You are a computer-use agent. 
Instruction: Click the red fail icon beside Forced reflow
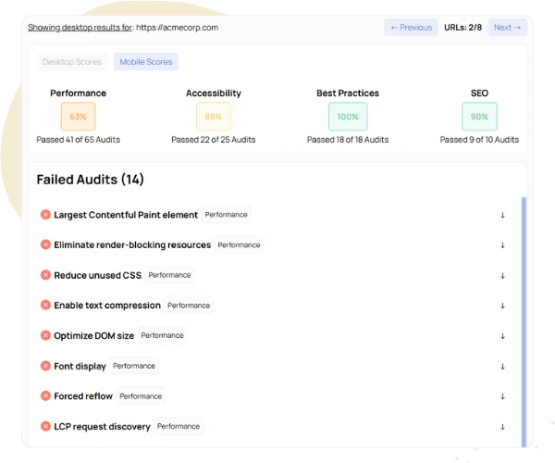45,395
